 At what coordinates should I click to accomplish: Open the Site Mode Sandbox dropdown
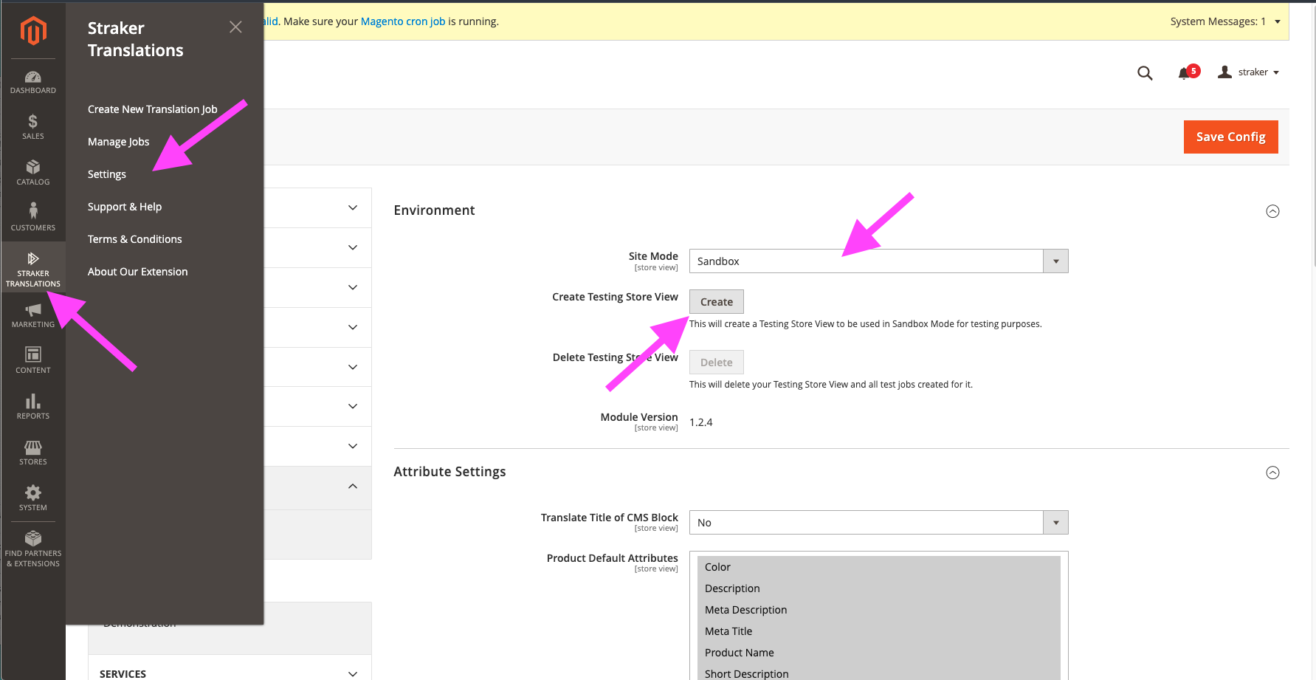[x=878, y=261]
